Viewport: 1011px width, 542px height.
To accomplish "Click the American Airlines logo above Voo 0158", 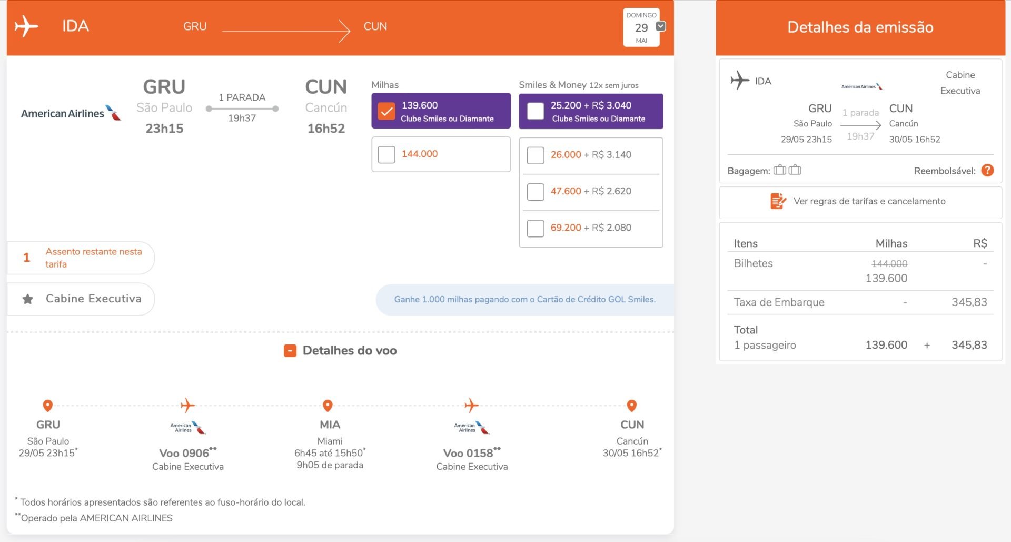I will pyautogui.click(x=472, y=427).
